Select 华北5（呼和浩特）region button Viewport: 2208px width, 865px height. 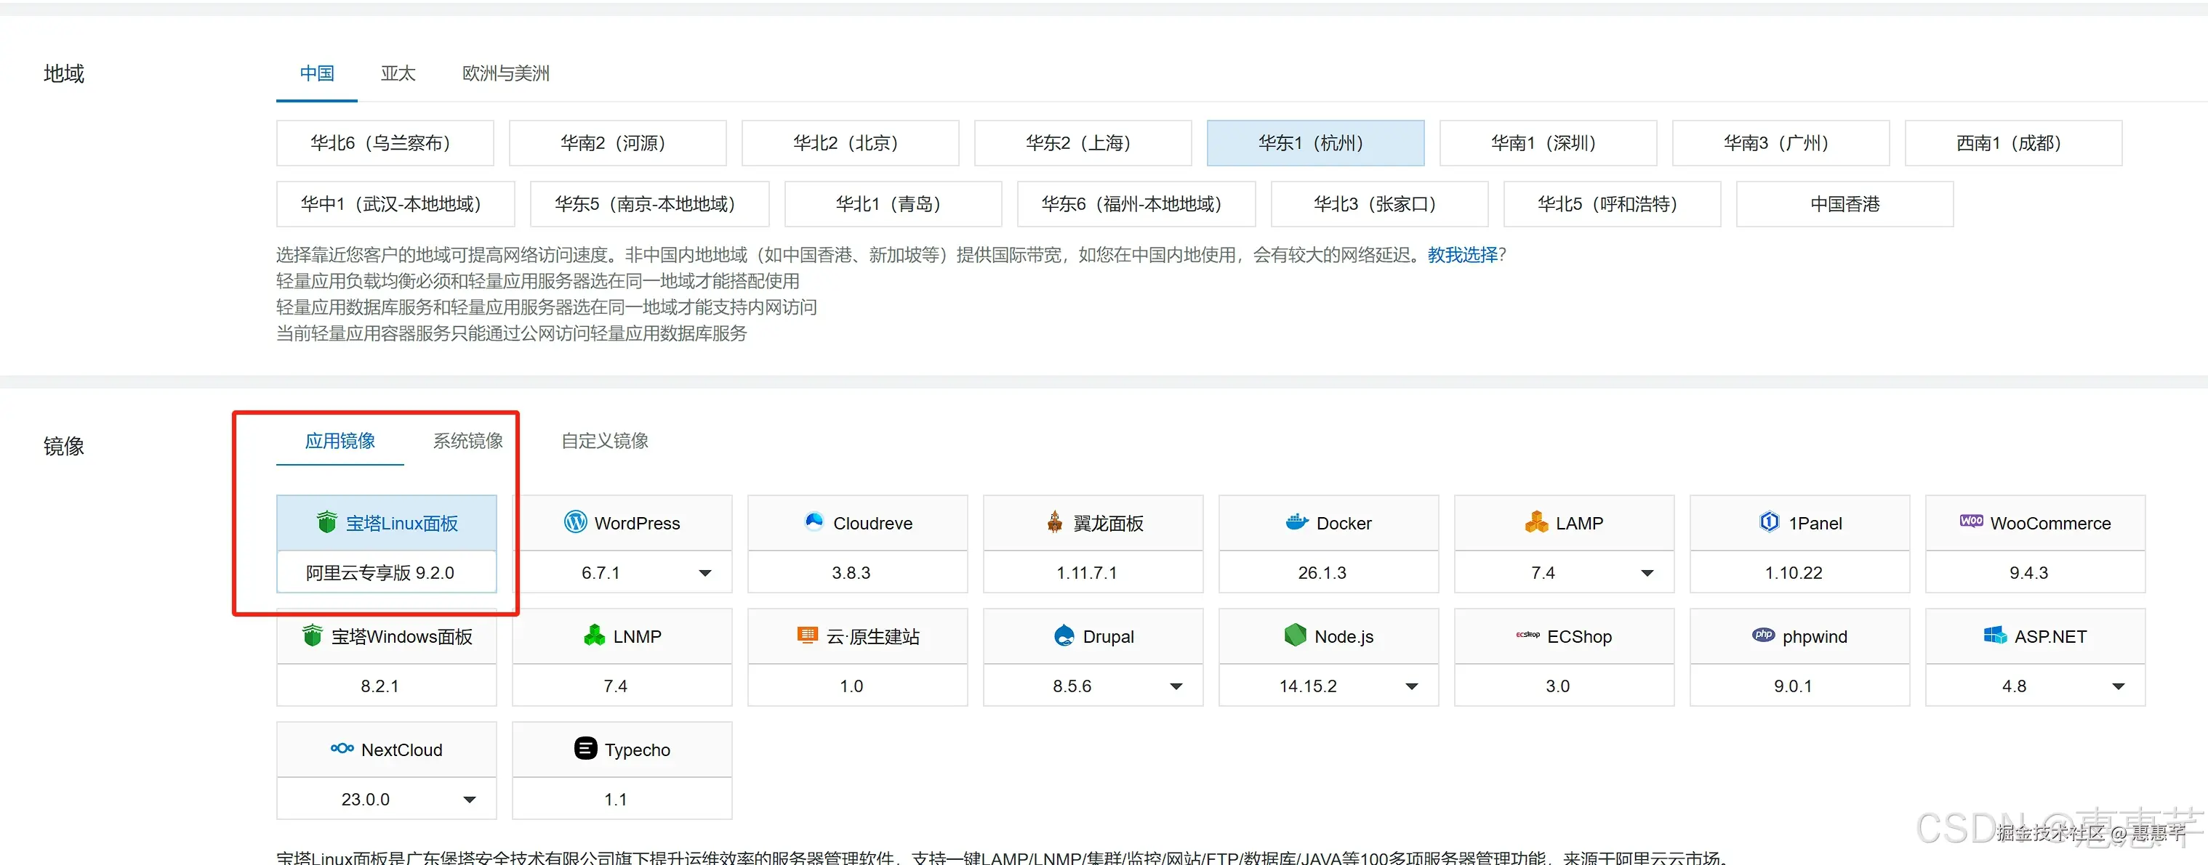pos(1613,204)
